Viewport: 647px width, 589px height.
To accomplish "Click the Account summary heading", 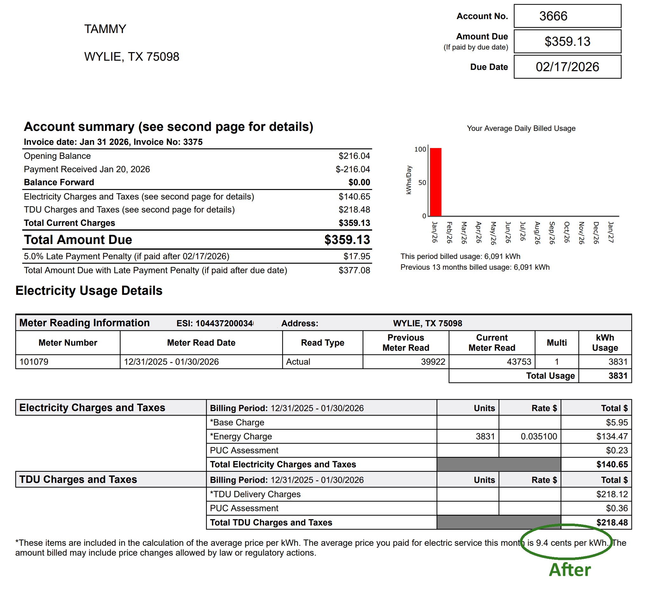I will tap(168, 127).
